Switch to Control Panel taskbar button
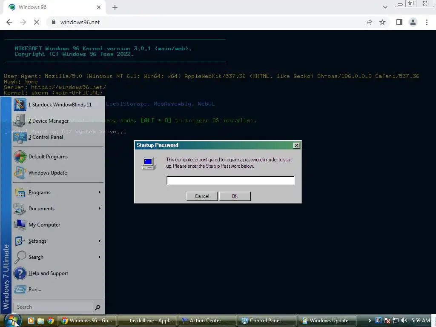 point(267,321)
